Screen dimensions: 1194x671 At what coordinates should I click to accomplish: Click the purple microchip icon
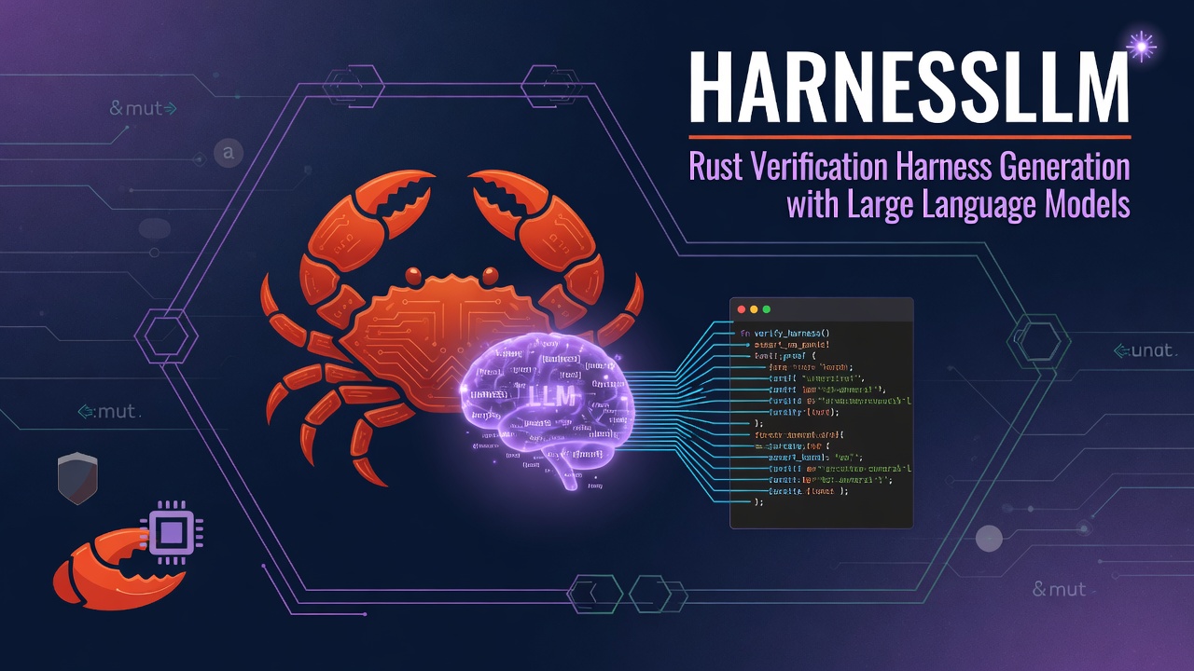172,532
